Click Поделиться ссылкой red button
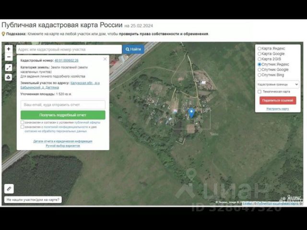This screenshot has width=307, height=230. (278, 101)
